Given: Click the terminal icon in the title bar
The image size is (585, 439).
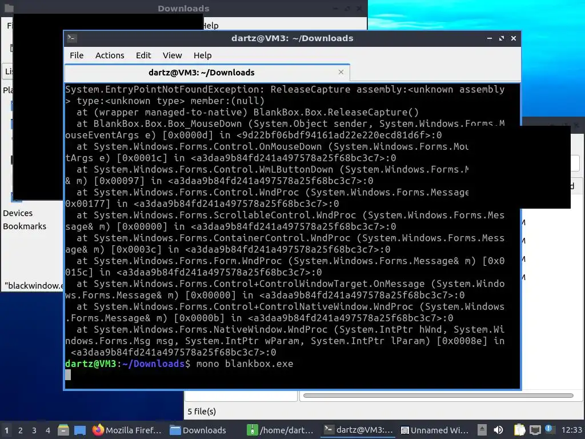Looking at the screenshot, I should (71, 38).
